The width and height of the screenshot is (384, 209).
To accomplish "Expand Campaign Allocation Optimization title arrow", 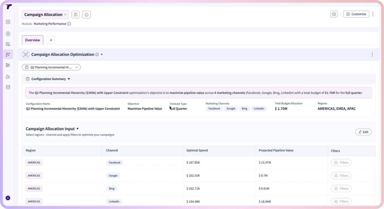I will click(x=102, y=54).
